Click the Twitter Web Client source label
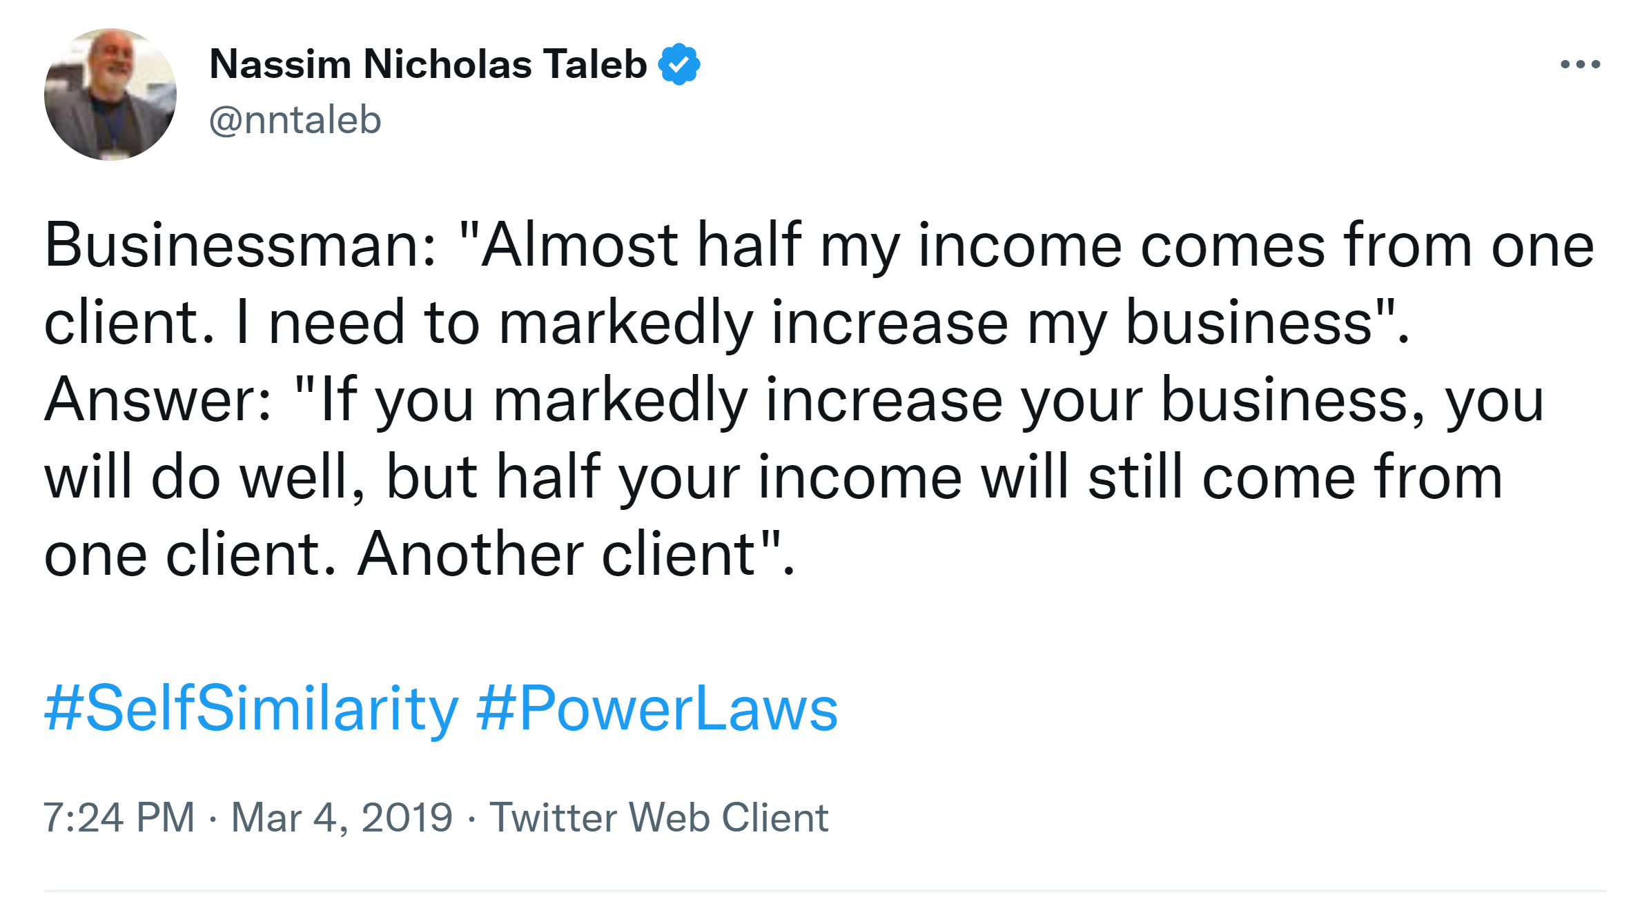Screen dimensions: 1631x915 pos(658,818)
